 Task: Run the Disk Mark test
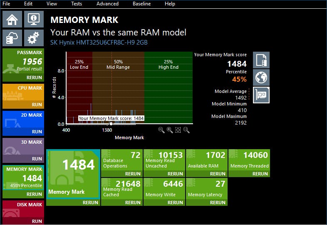click(37, 221)
